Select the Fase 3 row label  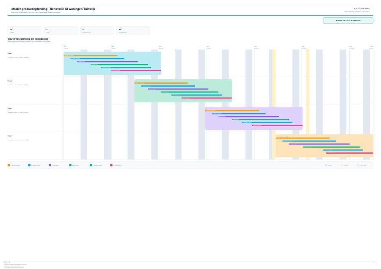point(10,109)
